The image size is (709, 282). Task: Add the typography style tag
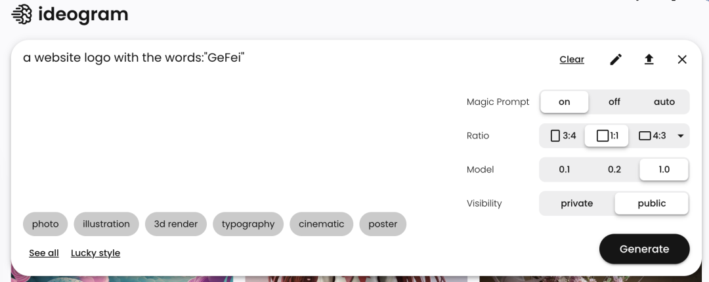tap(247, 224)
